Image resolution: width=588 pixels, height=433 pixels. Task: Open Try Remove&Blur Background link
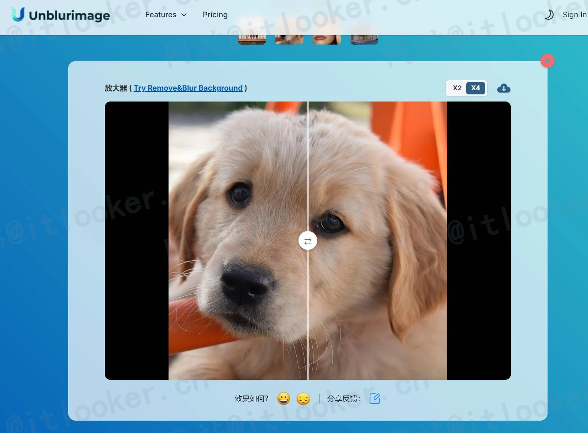188,88
